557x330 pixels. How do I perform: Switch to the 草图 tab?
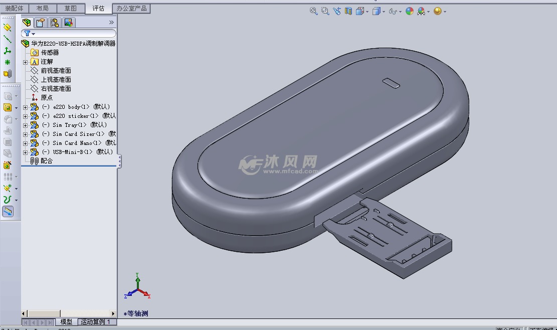coord(70,8)
